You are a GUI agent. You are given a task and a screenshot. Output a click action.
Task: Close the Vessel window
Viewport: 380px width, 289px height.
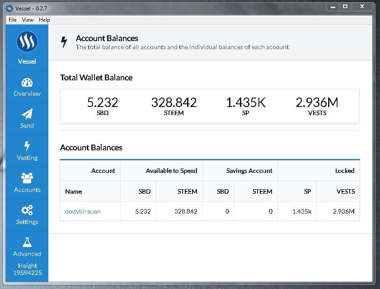coord(362,7)
